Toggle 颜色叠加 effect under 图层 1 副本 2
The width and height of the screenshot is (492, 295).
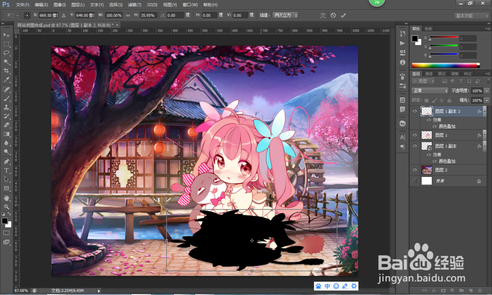434,126
